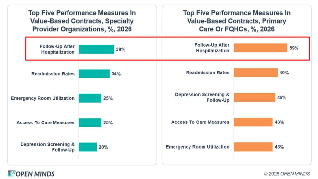The image size is (318, 179).
Task: Click the orange Follow-Up After Hospitalization bar
Action: pyautogui.click(x=260, y=48)
